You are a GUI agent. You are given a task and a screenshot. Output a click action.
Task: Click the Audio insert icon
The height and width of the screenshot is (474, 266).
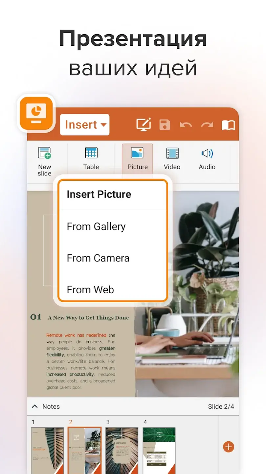point(207,154)
